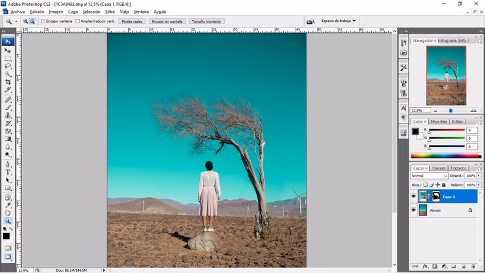This screenshot has width=485, height=273.
Task: Select the Move tool
Action: 8,50
